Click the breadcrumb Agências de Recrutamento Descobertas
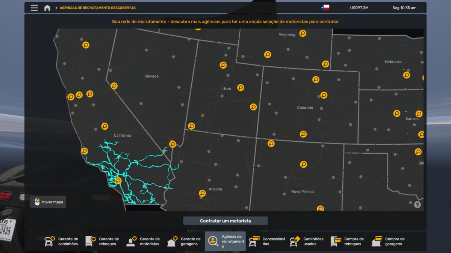The width and height of the screenshot is (451, 253). point(97,8)
